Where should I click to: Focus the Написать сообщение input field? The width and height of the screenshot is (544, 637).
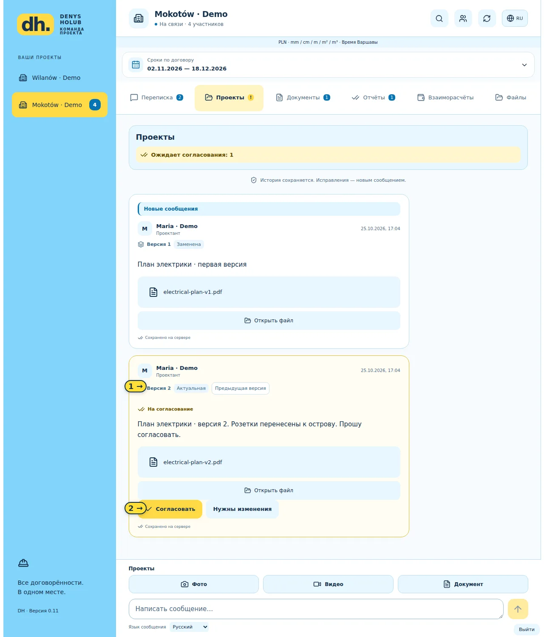point(316,609)
